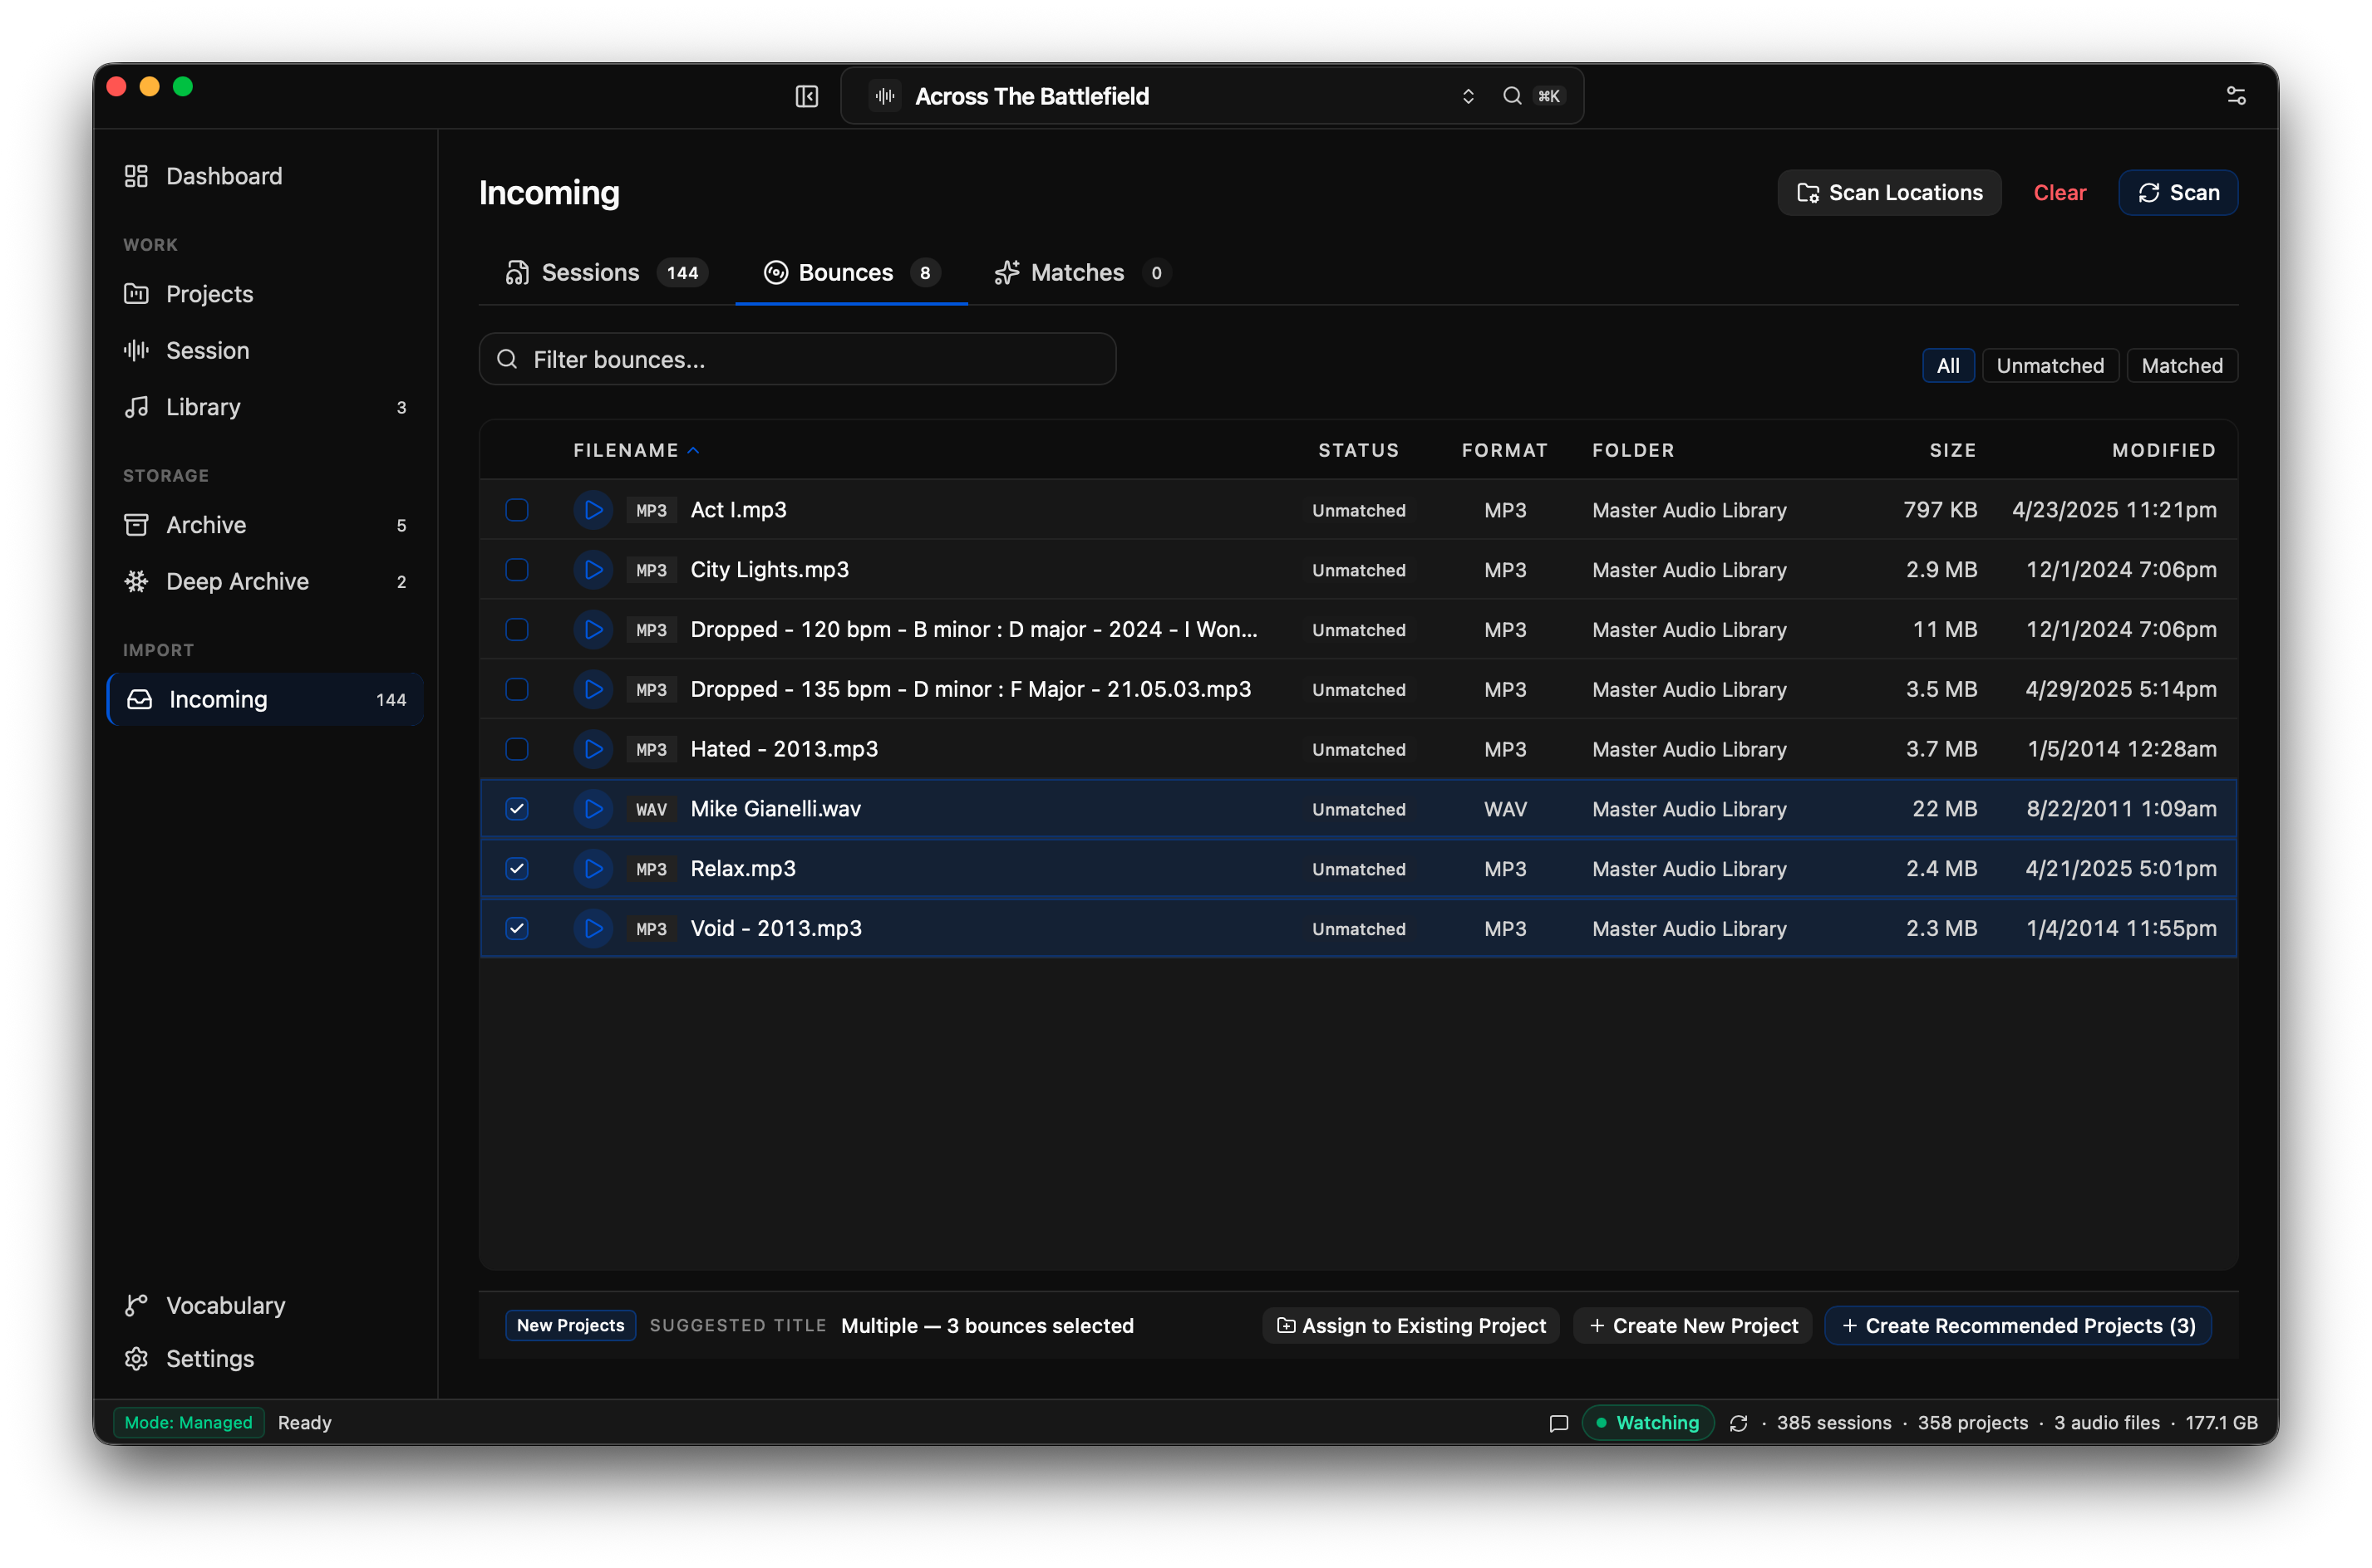Screen dimensions: 2372x1568
Task: Play preview of Relax.mp3
Action: pos(593,869)
